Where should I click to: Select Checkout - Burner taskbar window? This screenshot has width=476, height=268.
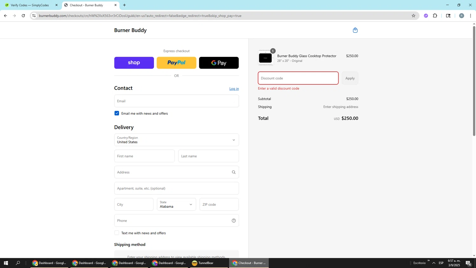click(x=249, y=263)
